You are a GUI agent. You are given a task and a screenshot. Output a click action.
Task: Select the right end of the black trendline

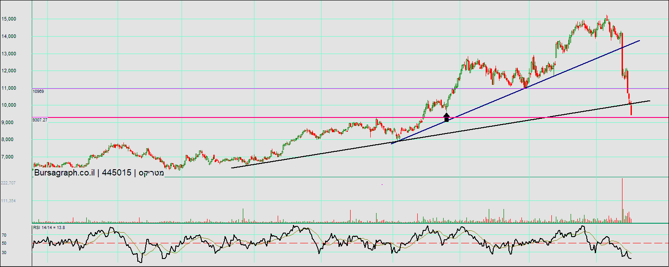tap(649, 101)
